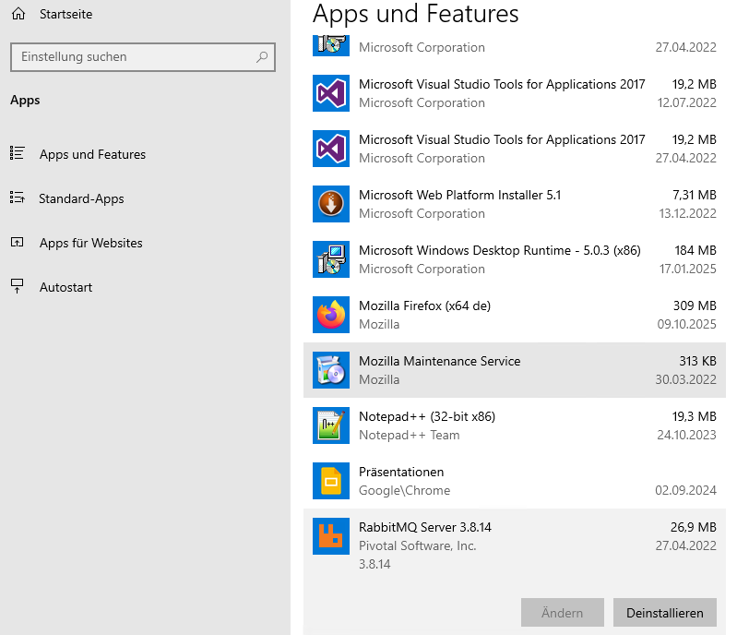Select Microsoft Windows Desktop Runtime 5.0.3 entry
Screen dimensions: 749x635
coord(515,259)
